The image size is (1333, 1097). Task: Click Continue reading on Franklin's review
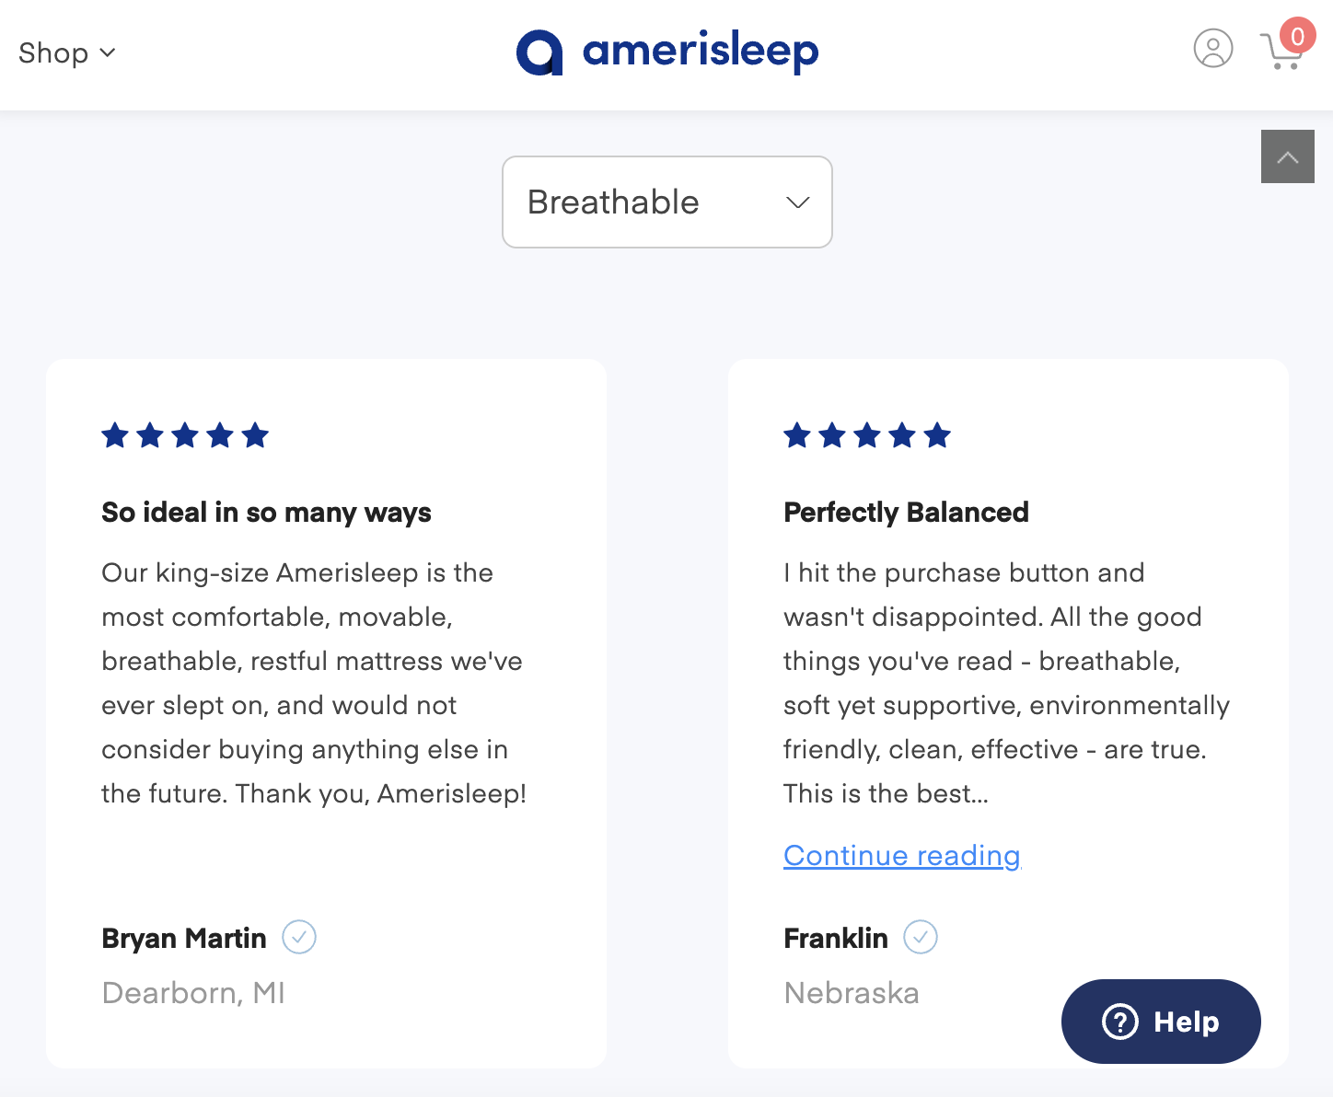(901, 856)
